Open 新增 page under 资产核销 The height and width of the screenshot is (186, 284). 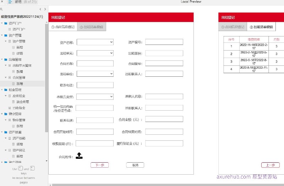coord(20,144)
